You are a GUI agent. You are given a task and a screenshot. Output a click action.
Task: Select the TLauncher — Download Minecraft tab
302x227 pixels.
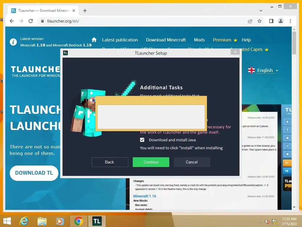pyautogui.click(x=43, y=11)
